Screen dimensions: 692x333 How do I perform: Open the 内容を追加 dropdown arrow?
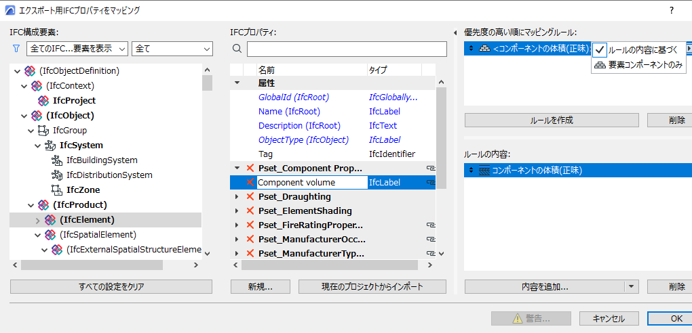tap(631, 287)
